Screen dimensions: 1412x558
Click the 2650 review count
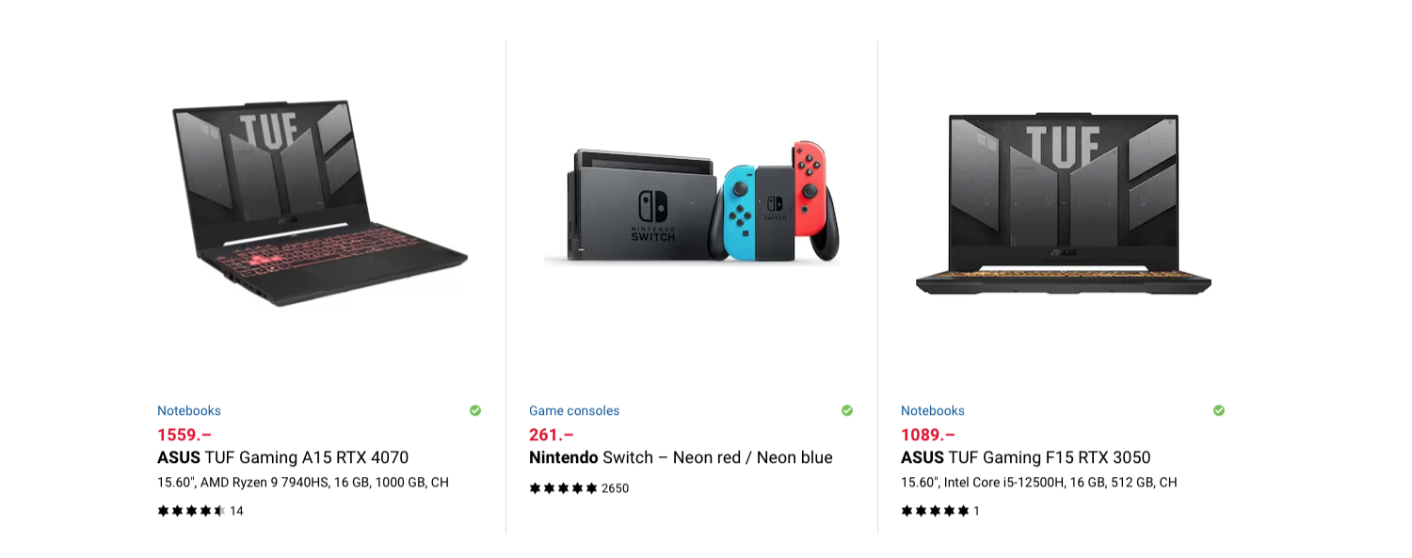pyautogui.click(x=615, y=488)
